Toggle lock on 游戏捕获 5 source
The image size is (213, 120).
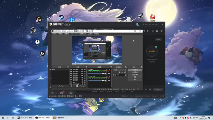tap(85, 71)
